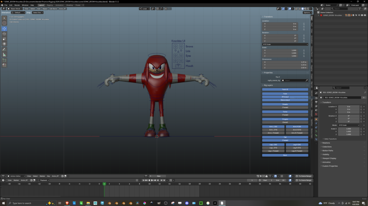The width and height of the screenshot is (368, 206).
Task: Open the Local transform orientation dropdown
Action: 144,9
